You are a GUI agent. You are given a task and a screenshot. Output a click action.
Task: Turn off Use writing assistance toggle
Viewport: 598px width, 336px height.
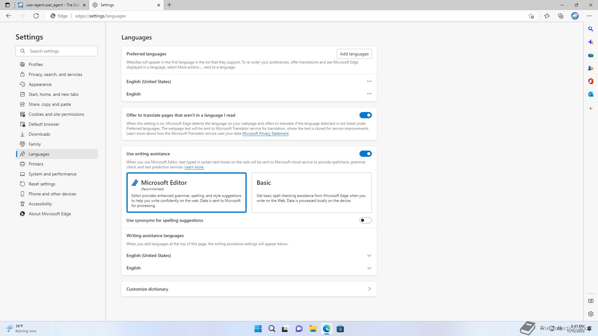(365, 154)
